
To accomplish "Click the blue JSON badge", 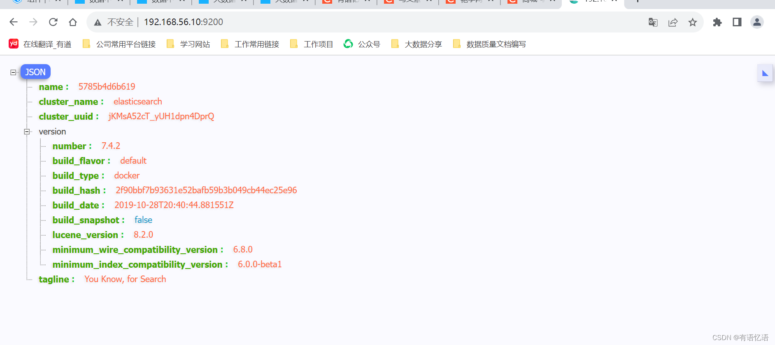I will pyautogui.click(x=35, y=72).
